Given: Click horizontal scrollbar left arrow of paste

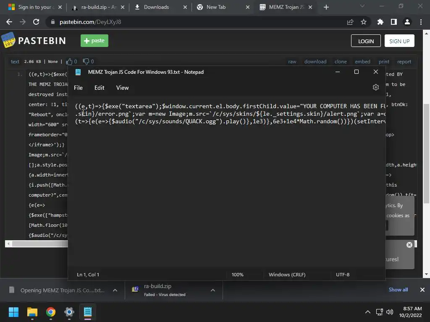Looking at the screenshot, I should pos(8,244).
